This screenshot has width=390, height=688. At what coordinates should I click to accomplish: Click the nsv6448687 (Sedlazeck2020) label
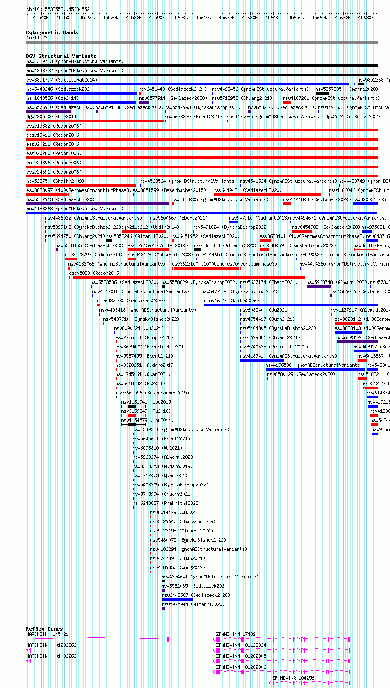[195, 595]
